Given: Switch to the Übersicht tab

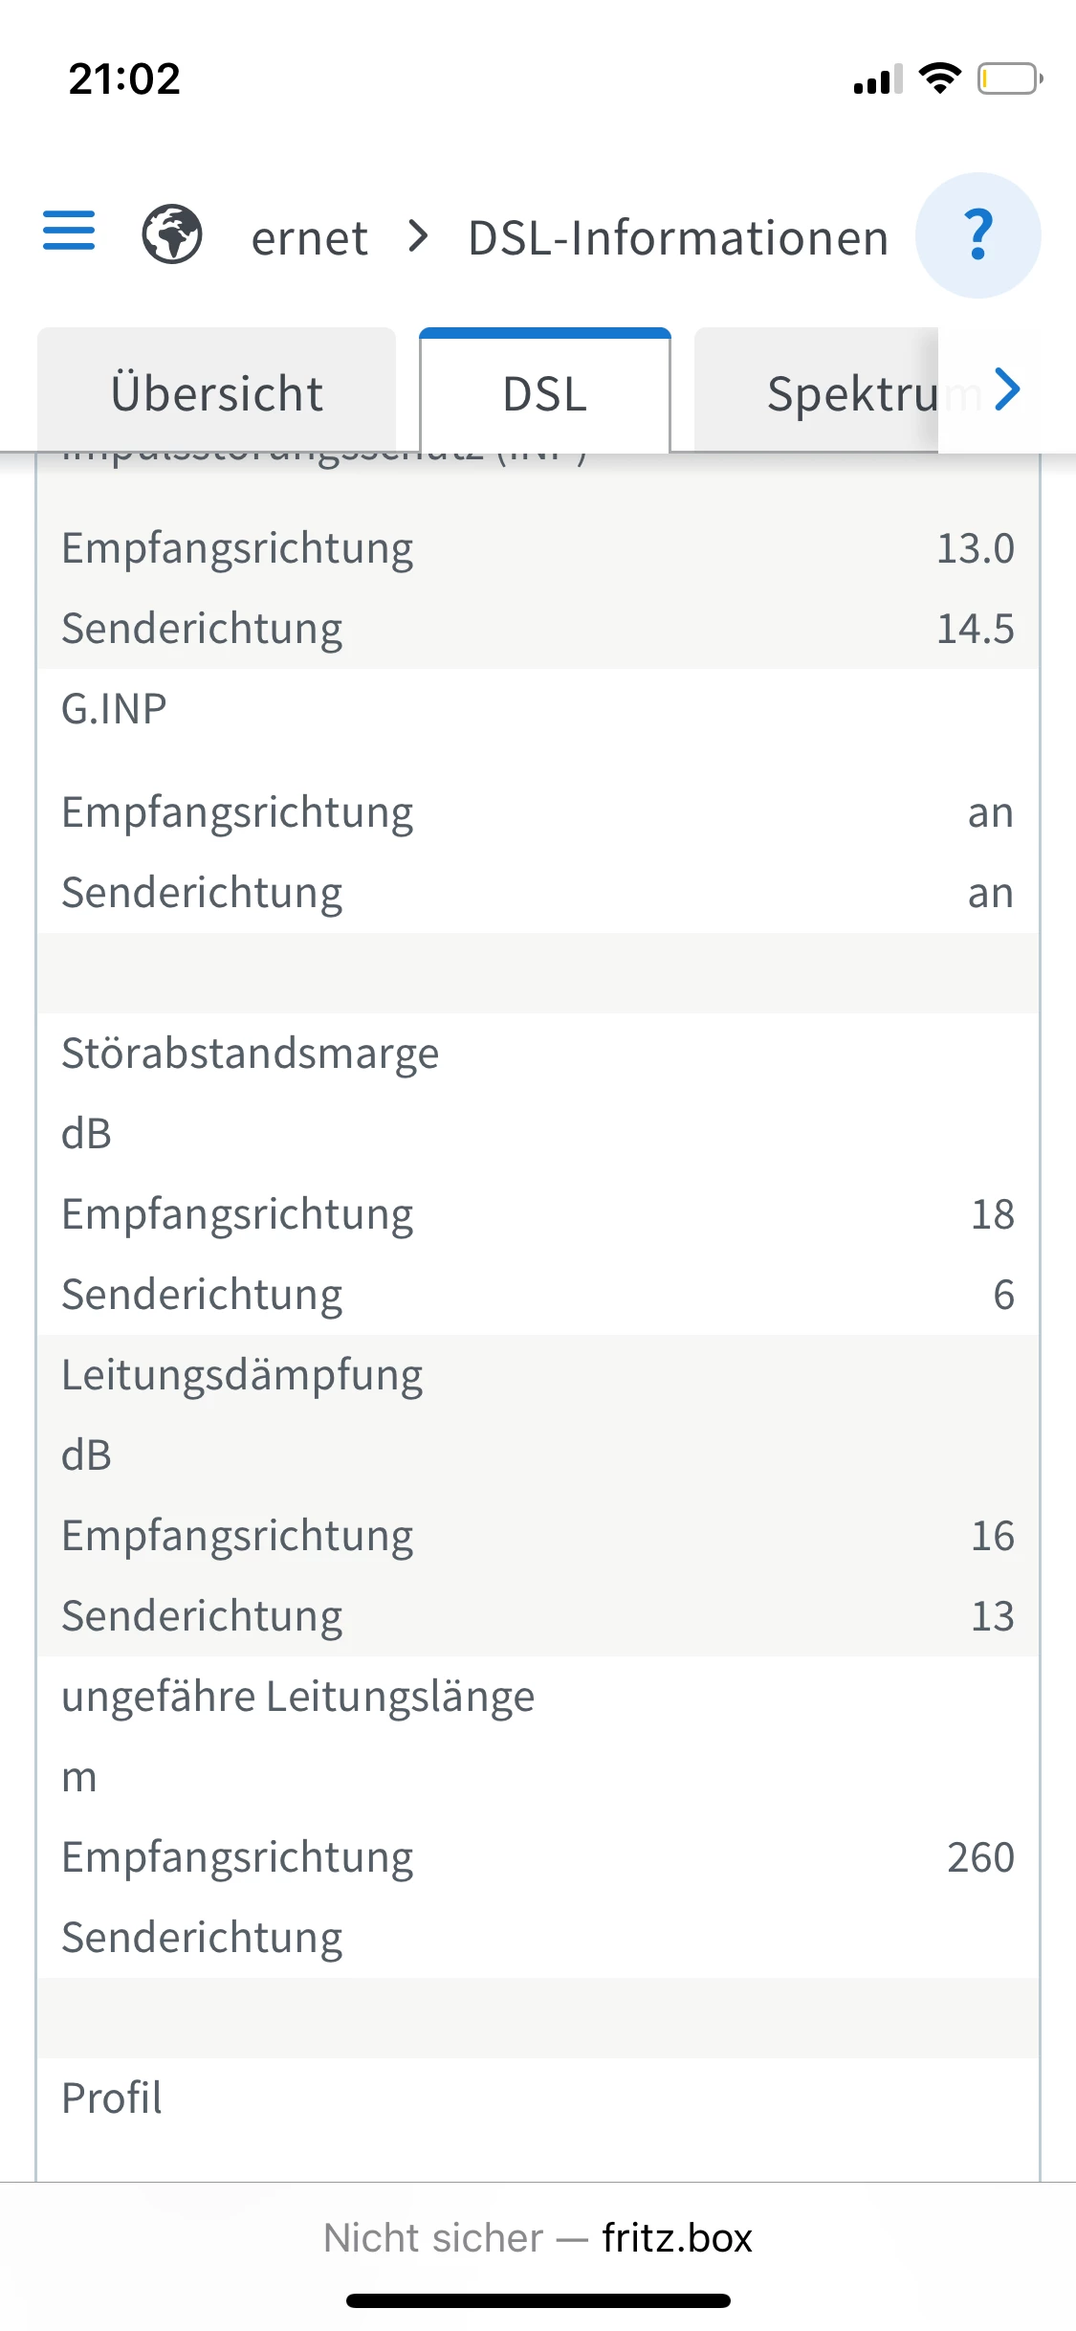Looking at the screenshot, I should (x=217, y=393).
